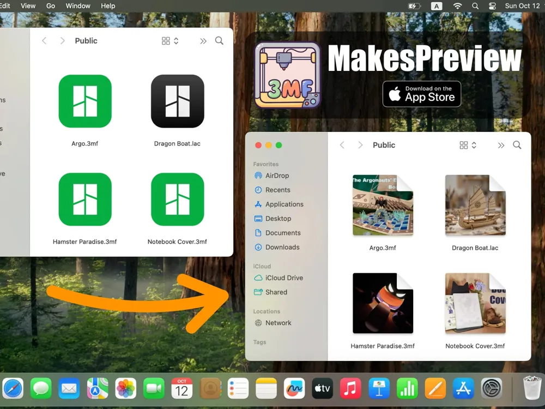Launch FaceTime from the Dock
The width and height of the screenshot is (545, 409).
tap(154, 388)
